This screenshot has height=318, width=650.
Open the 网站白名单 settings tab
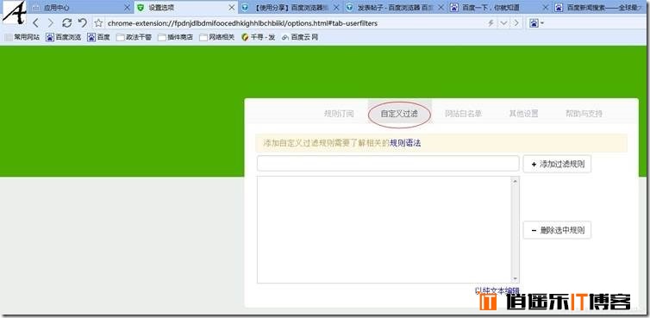[463, 114]
